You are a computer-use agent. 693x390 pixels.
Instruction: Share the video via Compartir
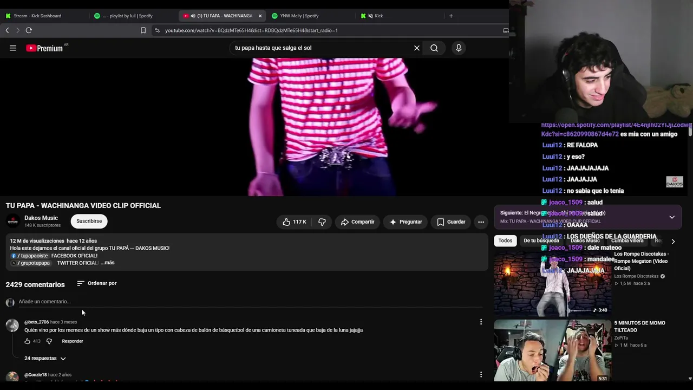pos(357,222)
